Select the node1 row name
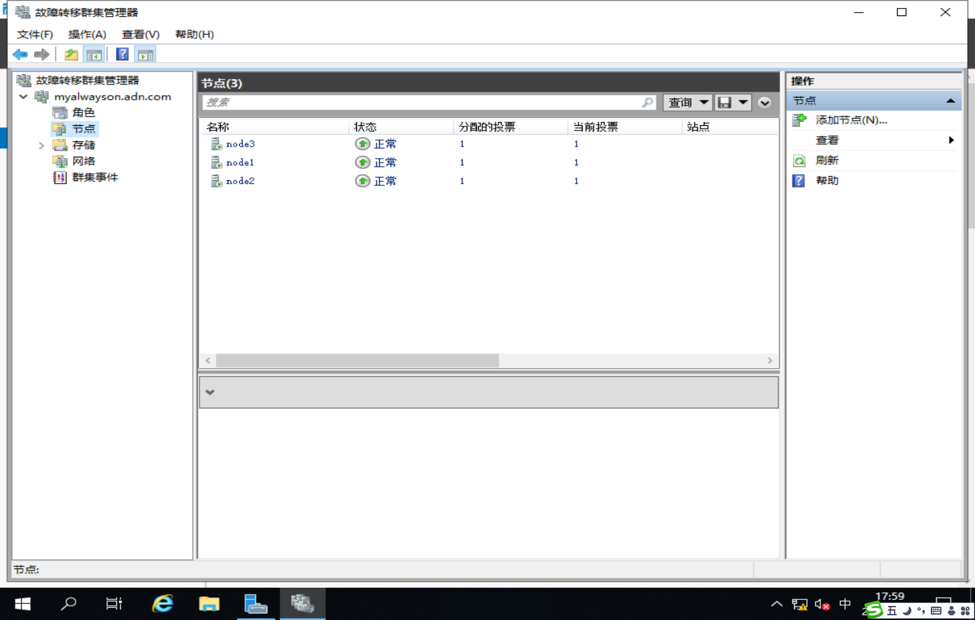975x620 pixels. 240,162
